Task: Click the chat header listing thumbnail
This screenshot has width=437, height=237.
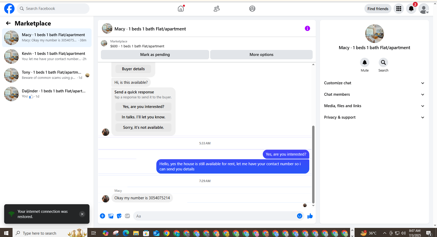Action: tap(107, 28)
